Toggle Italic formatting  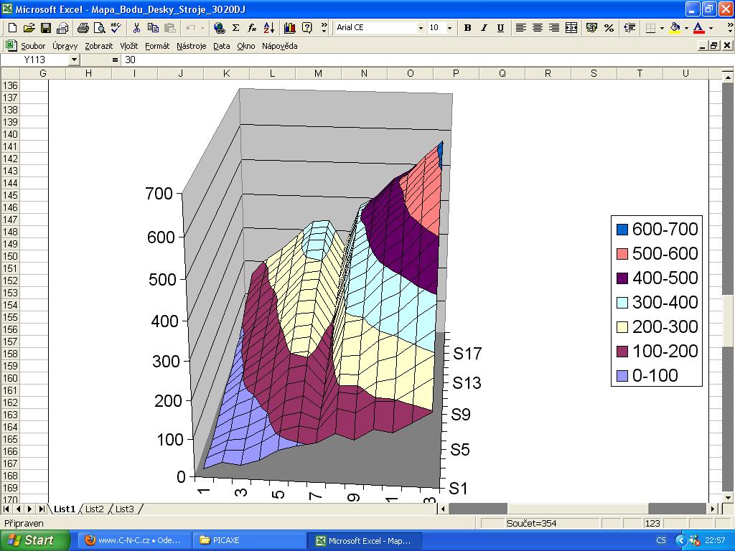[x=484, y=28]
